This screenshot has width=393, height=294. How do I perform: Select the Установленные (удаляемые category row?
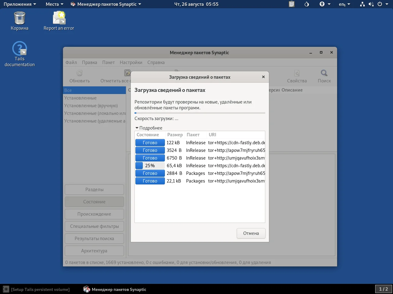coord(95,121)
